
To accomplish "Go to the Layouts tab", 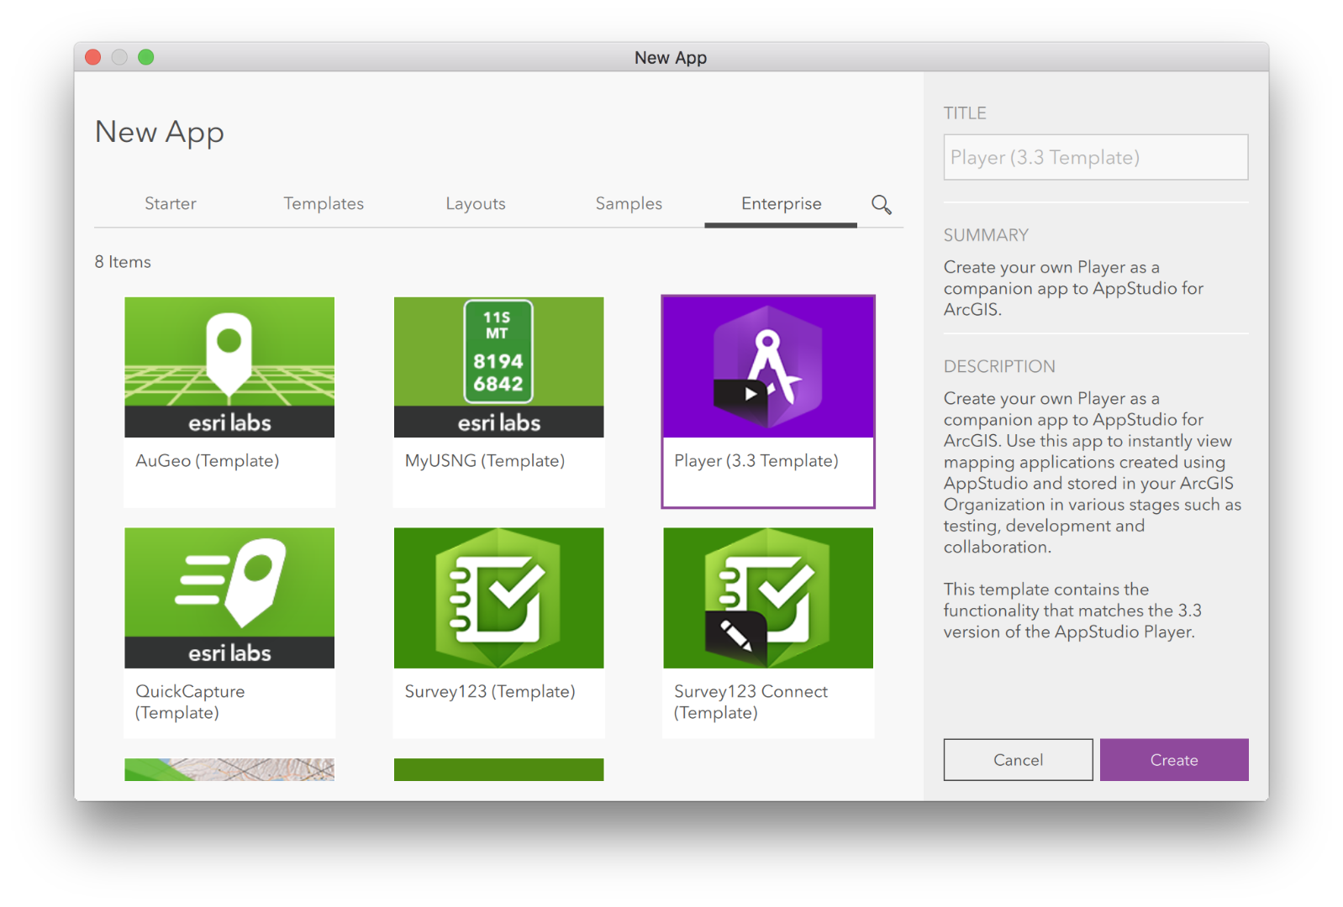I will click(x=476, y=203).
